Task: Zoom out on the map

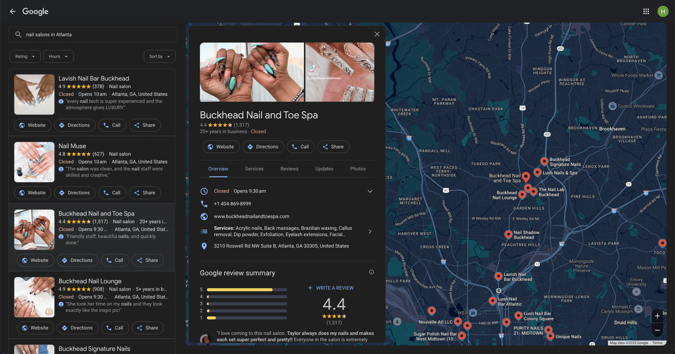Action: coord(657,330)
